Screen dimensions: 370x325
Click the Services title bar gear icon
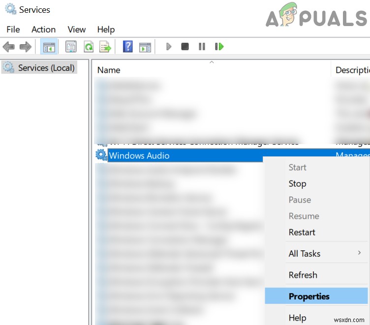click(11, 9)
